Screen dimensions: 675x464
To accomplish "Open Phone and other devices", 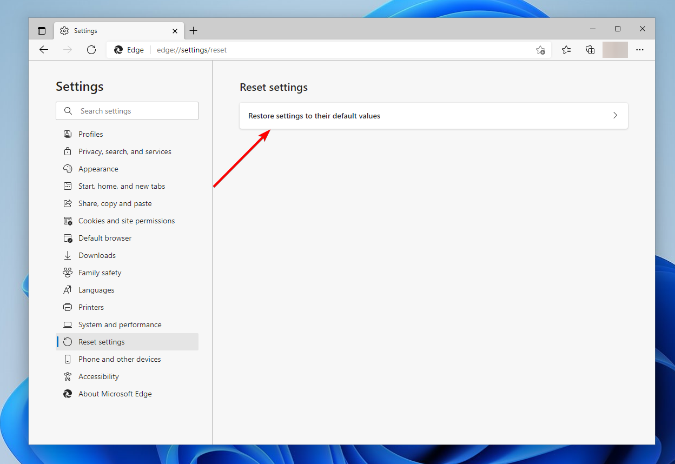I will click(127, 359).
